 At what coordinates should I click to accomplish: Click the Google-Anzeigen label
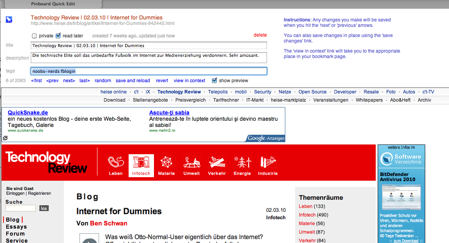tap(266, 138)
